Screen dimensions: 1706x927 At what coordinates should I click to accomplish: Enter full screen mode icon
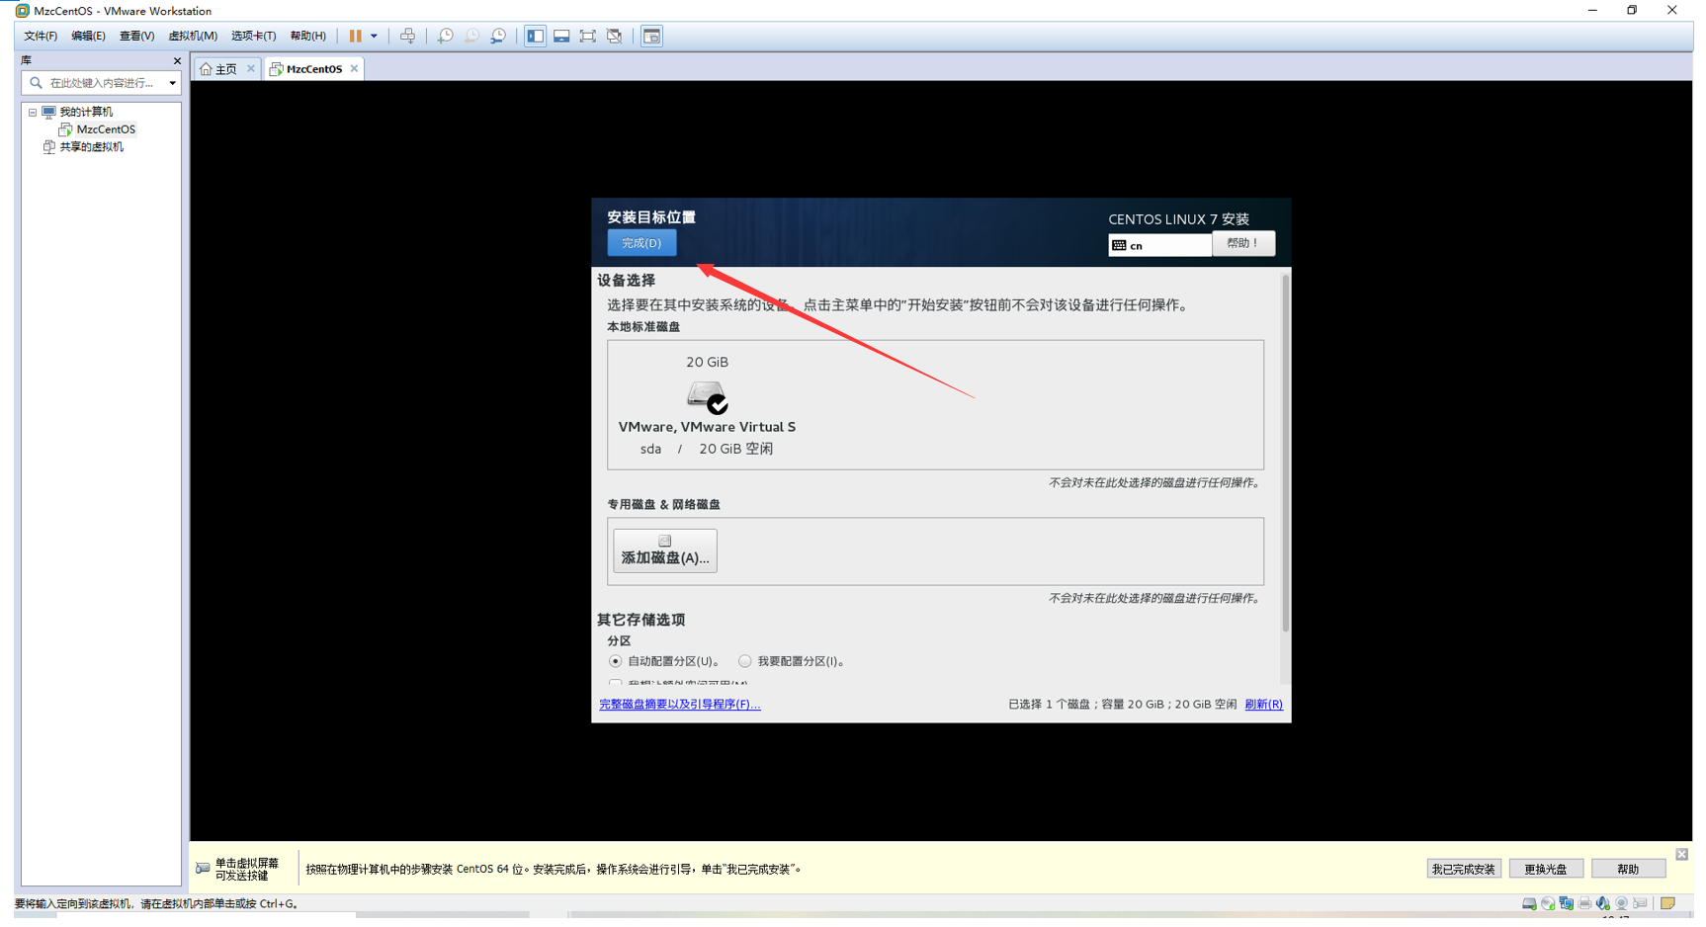pos(588,36)
